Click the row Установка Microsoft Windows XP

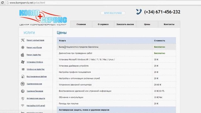[117, 59]
